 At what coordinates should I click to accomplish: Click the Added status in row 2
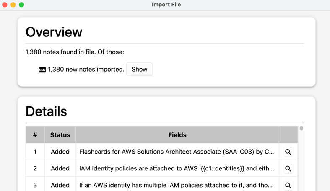(60, 168)
